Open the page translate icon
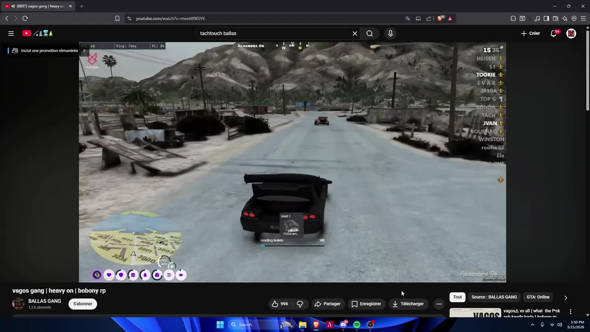Screen dimensions: 590x332 pos(407,18)
